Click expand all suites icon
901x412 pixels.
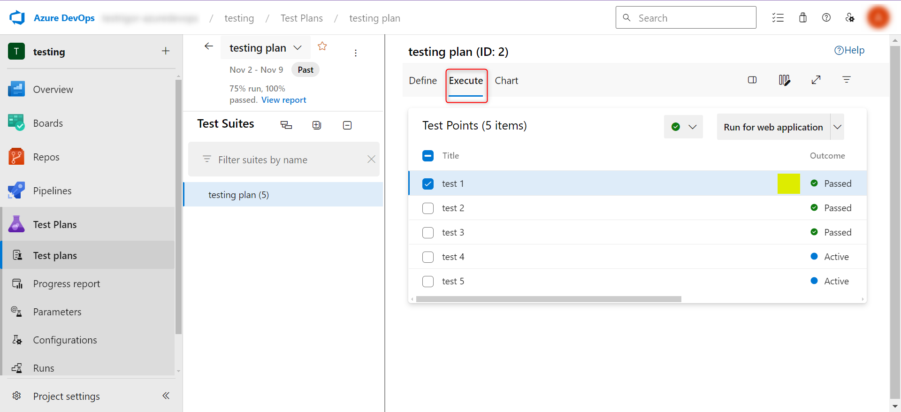[317, 125]
